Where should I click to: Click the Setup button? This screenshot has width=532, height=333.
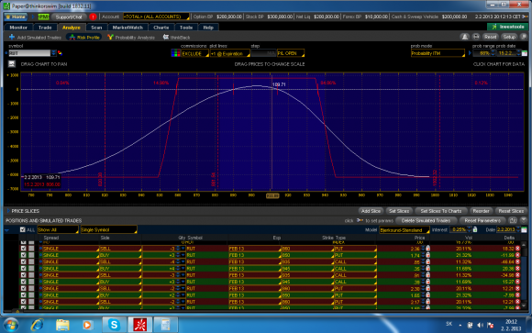[509, 37]
